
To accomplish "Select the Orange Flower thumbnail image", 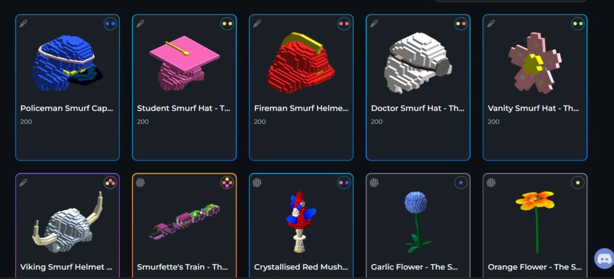I will click(x=535, y=222).
